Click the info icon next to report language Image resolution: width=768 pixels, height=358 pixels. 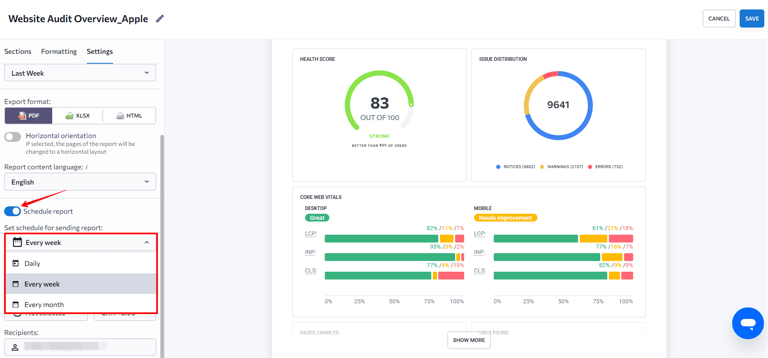86,167
